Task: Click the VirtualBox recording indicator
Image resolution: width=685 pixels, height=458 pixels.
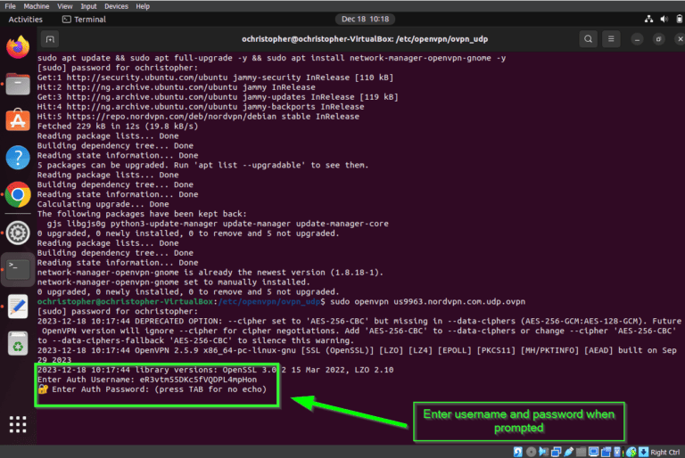Action: pyautogui.click(x=606, y=452)
